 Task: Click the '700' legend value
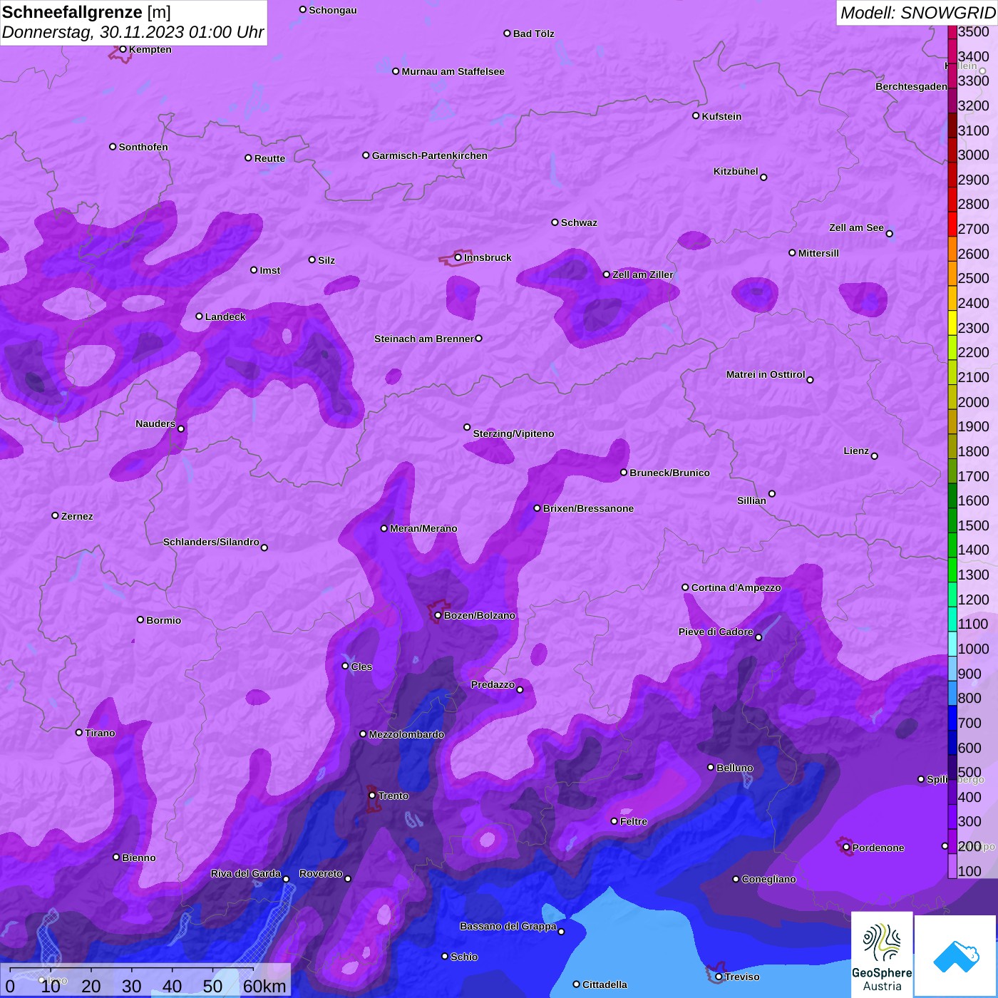(969, 723)
